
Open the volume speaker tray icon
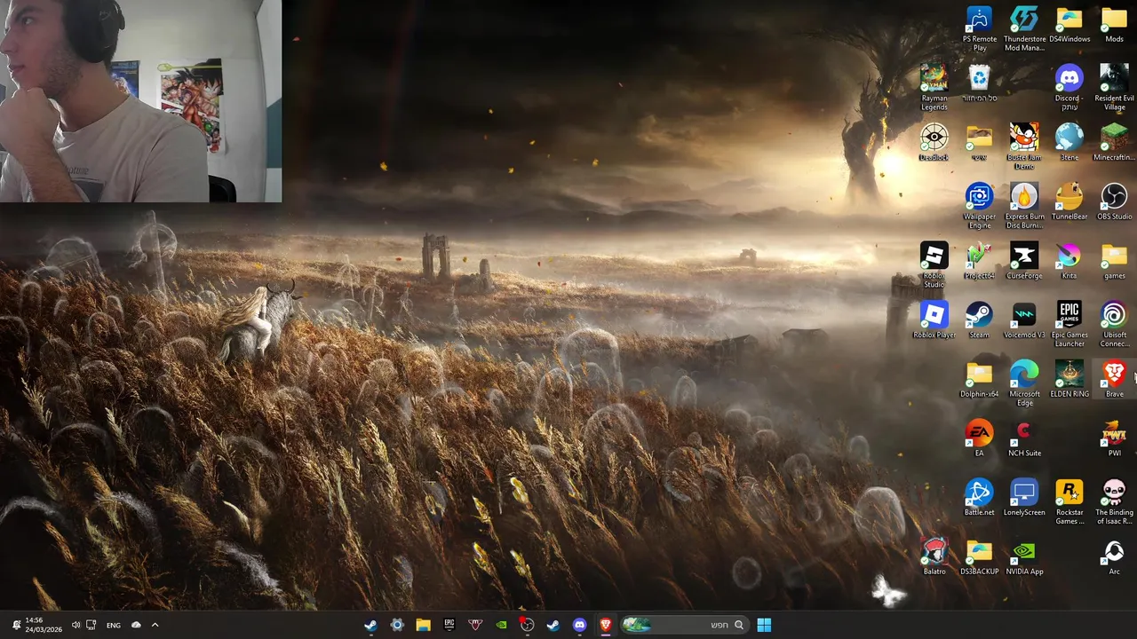(76, 625)
